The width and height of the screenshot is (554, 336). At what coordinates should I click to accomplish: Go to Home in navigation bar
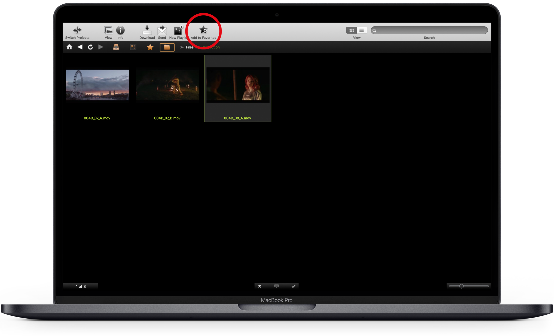(x=69, y=47)
